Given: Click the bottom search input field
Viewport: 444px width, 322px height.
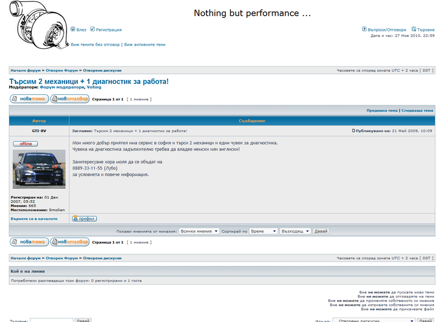Looking at the screenshot, I should [x=52, y=320].
